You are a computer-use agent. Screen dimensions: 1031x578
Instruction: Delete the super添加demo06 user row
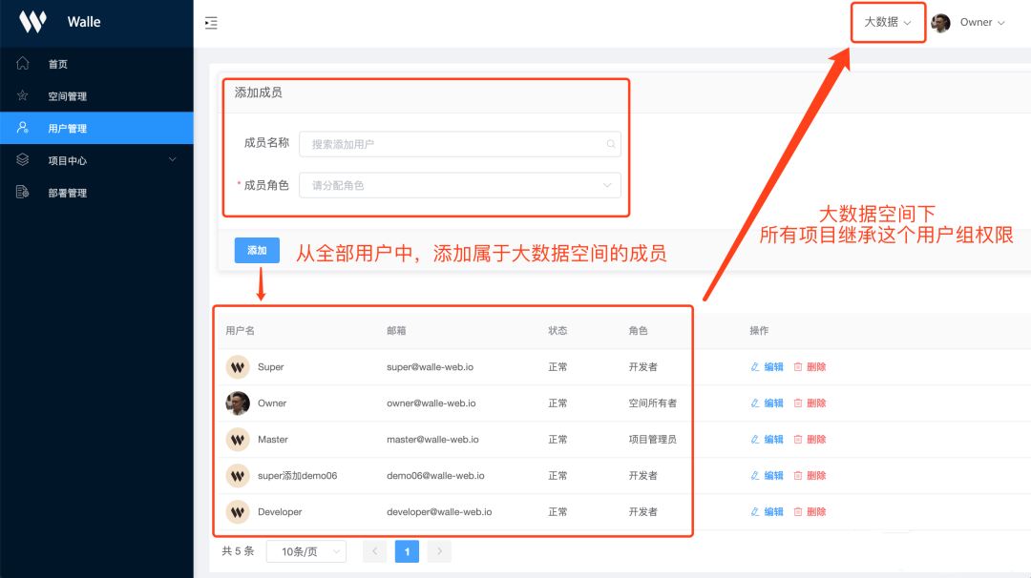coord(810,476)
